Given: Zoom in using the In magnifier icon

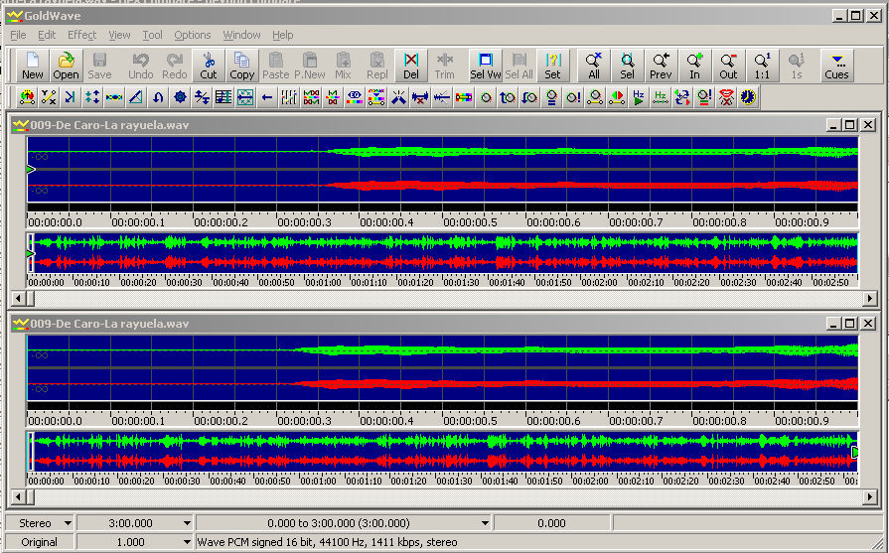Looking at the screenshot, I should (x=694, y=66).
